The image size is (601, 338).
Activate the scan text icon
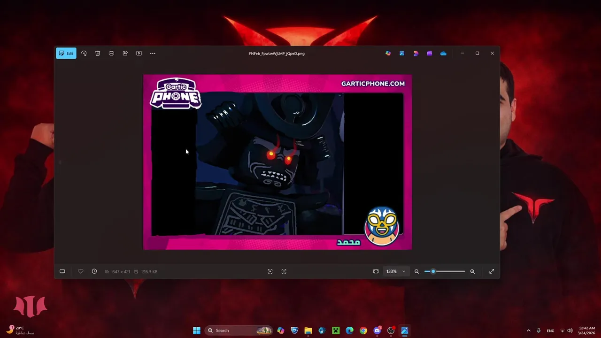284,271
